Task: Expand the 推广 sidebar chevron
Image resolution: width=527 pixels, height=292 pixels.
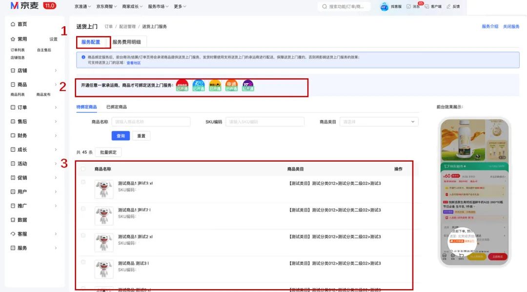Action: tap(56, 206)
